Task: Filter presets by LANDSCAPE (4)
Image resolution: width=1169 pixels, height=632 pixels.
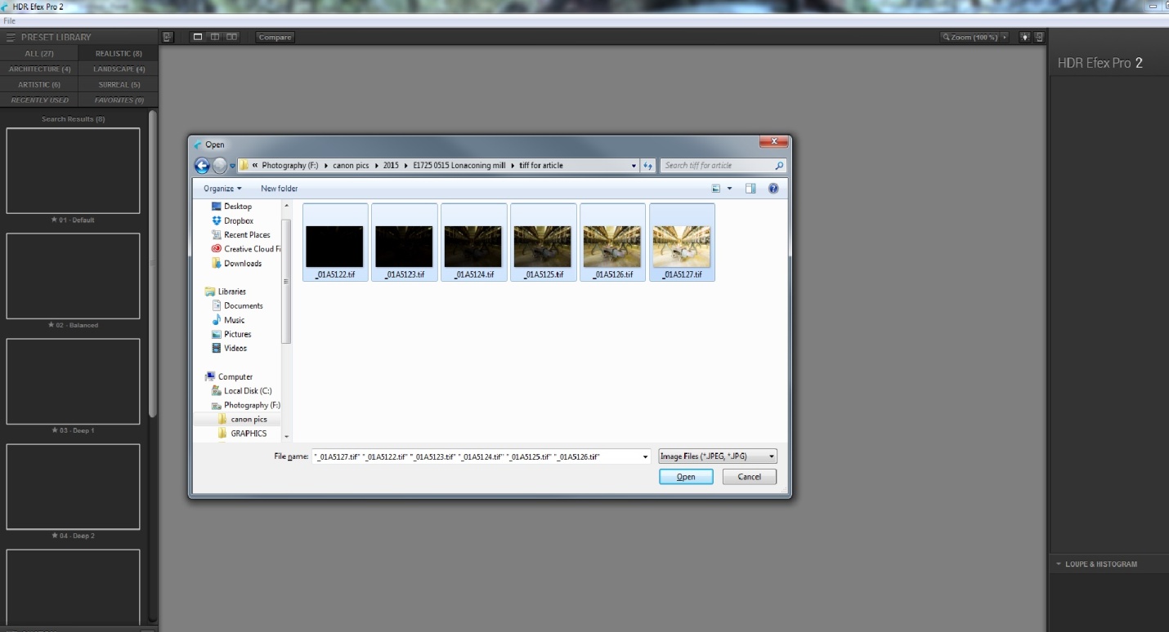Action: click(119, 69)
